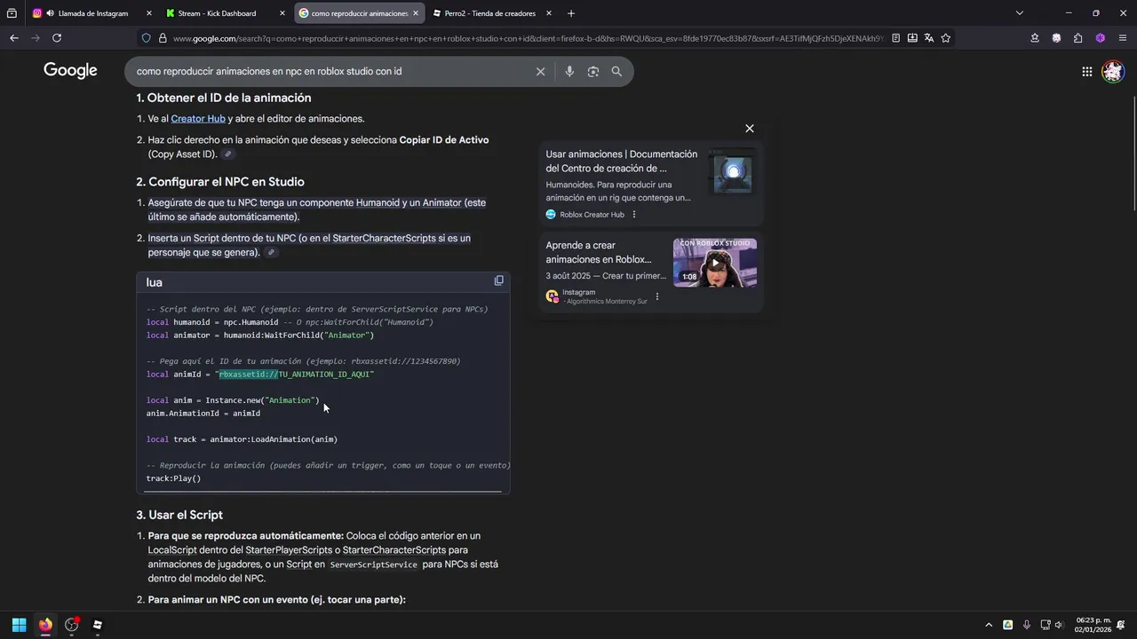1137x639 pixels.
Task: Open Firefox from the taskbar
Action: (45, 625)
